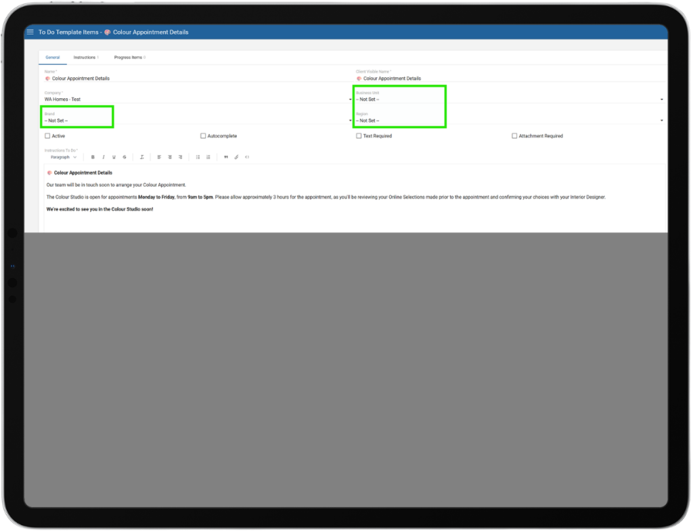Tick the Autocomplete checkbox

203,136
